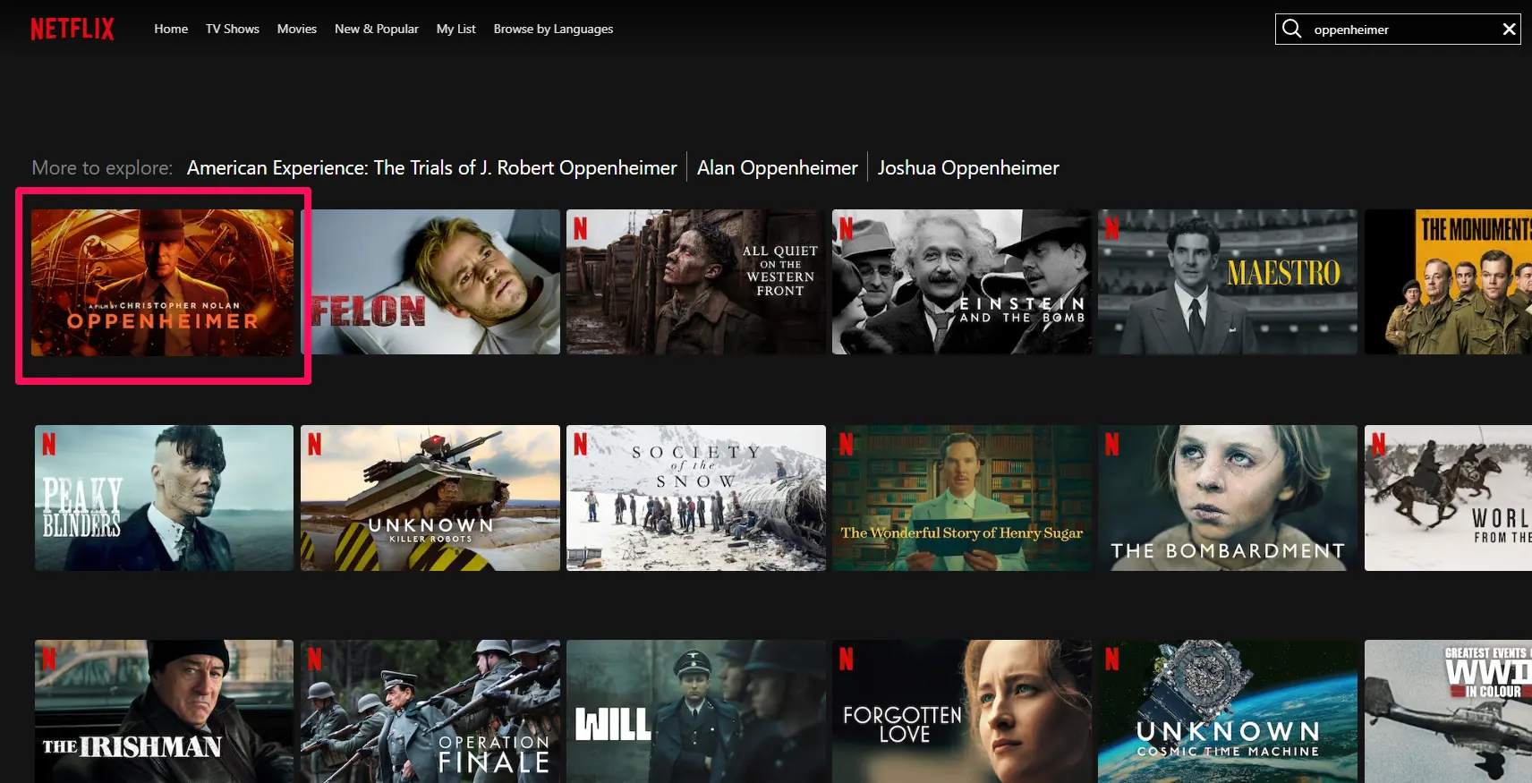Explore the Alan Oppenheimer suggestion
1532x783 pixels.
pos(778,168)
